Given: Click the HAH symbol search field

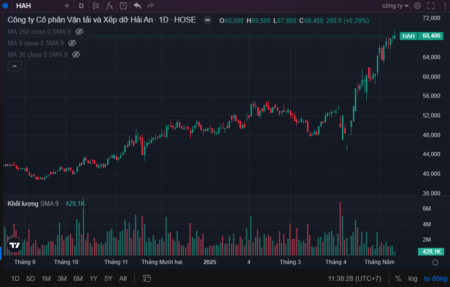Looking at the screenshot, I should point(23,6).
